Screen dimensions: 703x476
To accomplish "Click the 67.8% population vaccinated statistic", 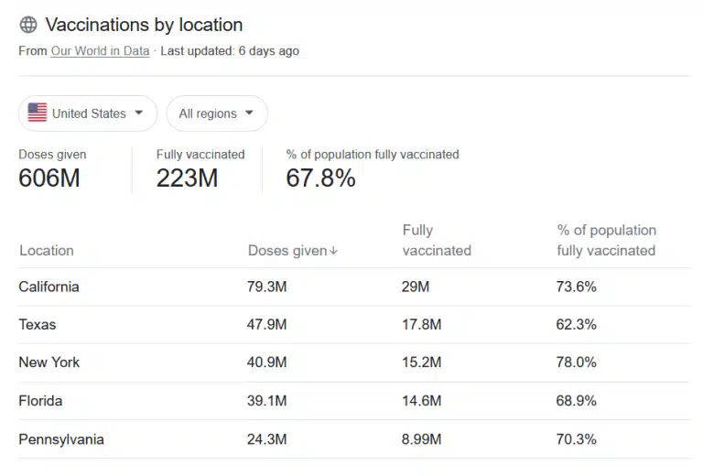I will pyautogui.click(x=320, y=178).
